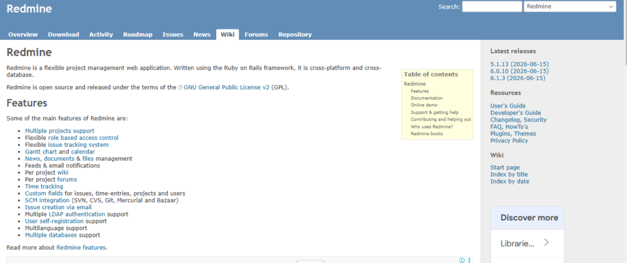627x263 pixels.
Task: Open the SCM integration link
Action: (x=47, y=200)
